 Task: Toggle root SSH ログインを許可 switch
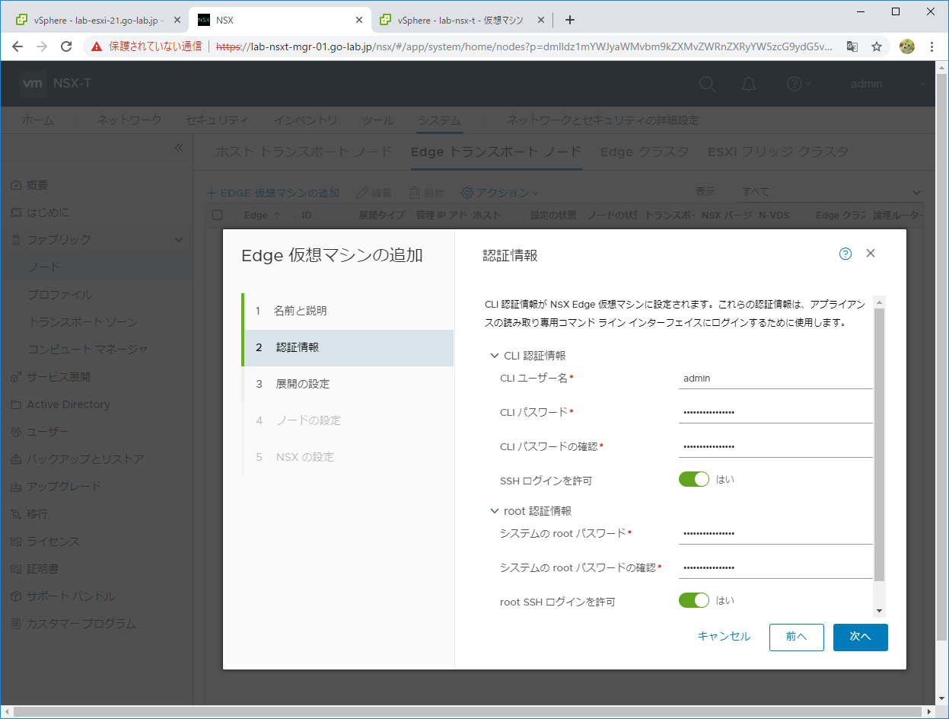[x=694, y=601]
